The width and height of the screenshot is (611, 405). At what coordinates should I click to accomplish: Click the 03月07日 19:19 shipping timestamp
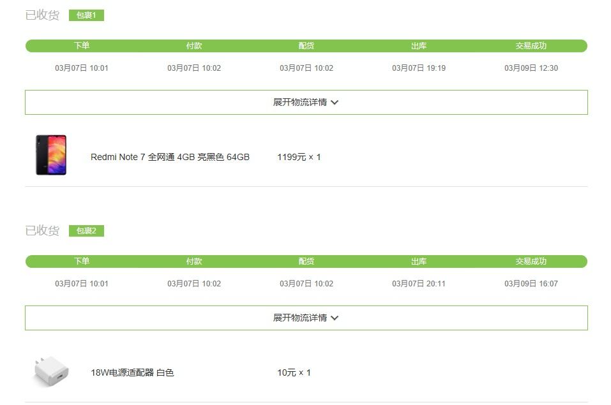tap(419, 68)
